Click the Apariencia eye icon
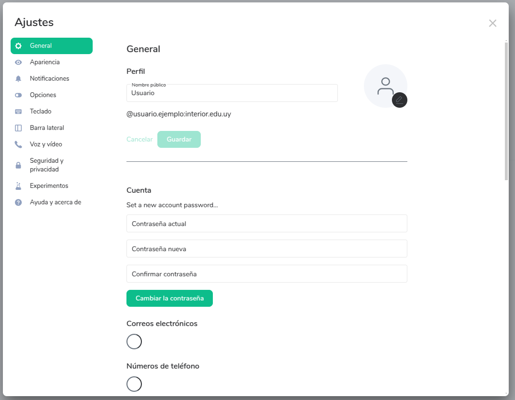This screenshot has height=400, width=515. coord(18,62)
